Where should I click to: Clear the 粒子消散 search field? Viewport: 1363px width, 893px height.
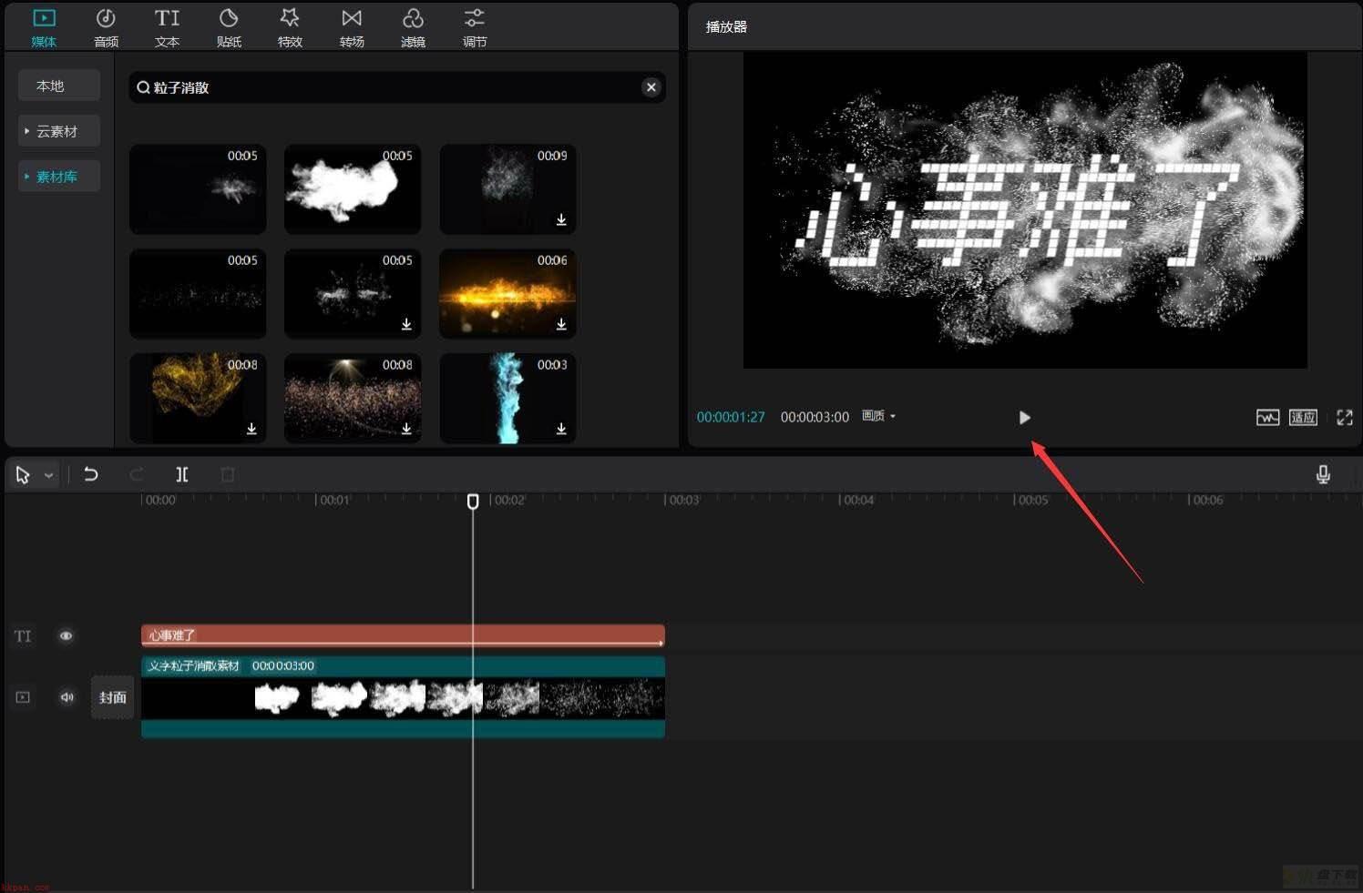[x=651, y=87]
